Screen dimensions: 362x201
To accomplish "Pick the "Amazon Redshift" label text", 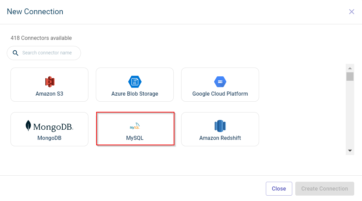I will [220, 138].
